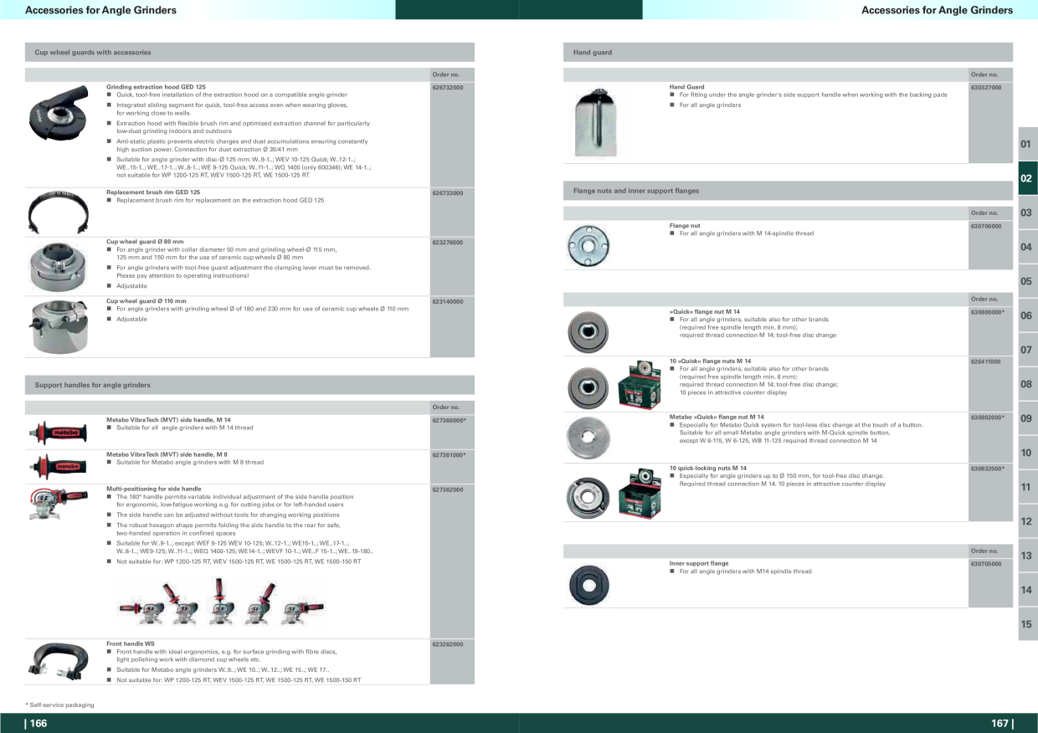Viewport: 1038px width, 733px height.
Task: Click the Hand guard section header
Action: (788, 53)
